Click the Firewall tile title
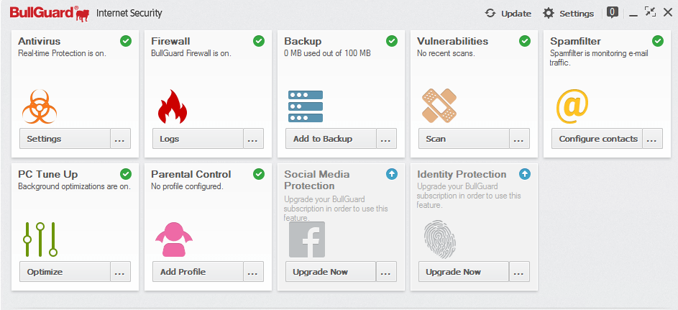This screenshot has height=310, width=678. (170, 41)
